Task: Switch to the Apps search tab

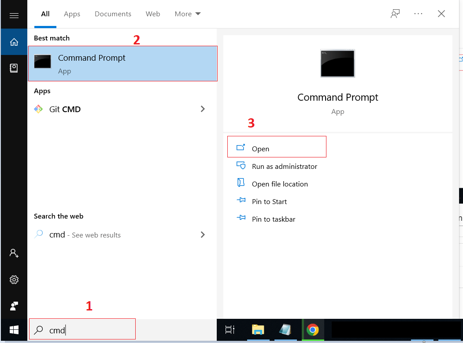Action: [72, 14]
